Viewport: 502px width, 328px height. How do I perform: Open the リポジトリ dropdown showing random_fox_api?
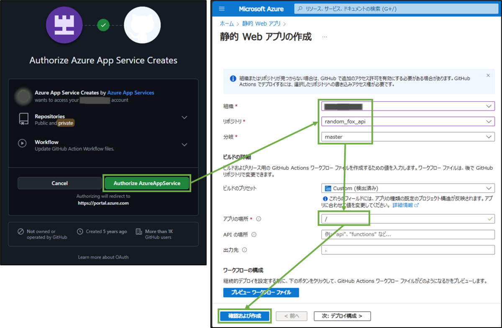pos(408,121)
